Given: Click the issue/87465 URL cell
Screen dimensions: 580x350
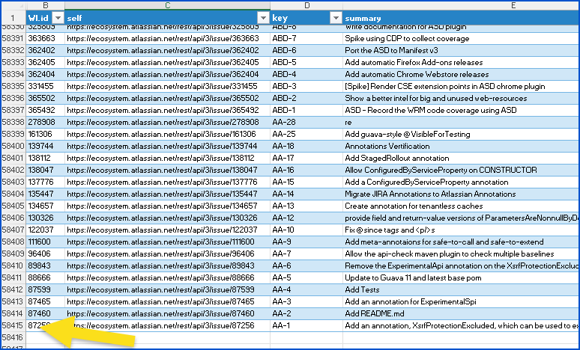Looking at the screenshot, I should (168, 301).
